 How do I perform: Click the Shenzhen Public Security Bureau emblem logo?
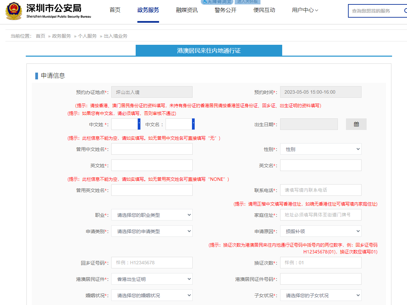coord(14,11)
